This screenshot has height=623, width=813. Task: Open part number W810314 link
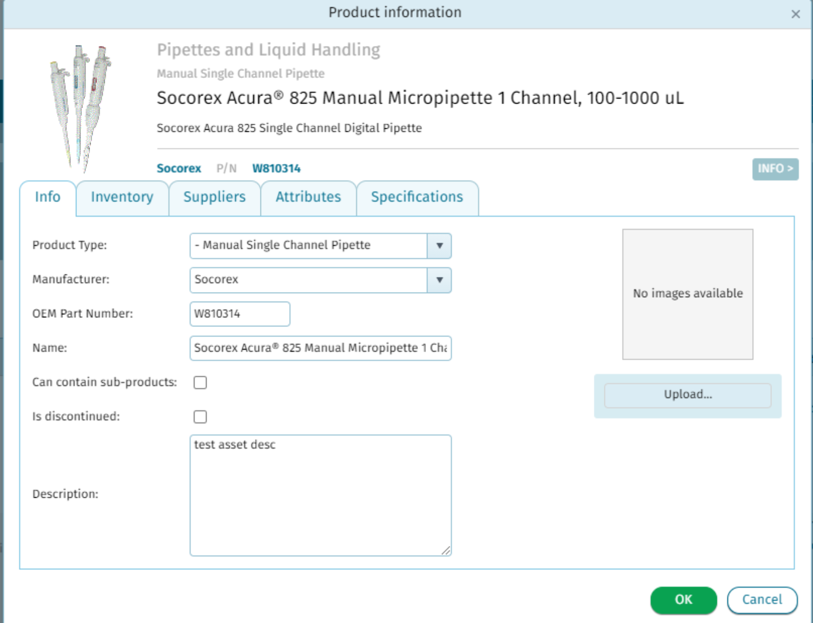pos(276,168)
